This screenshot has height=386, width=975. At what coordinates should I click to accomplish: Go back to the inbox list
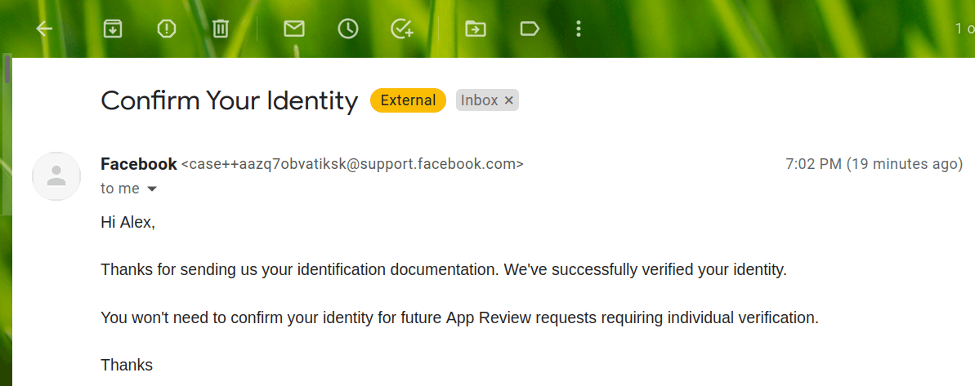[44, 29]
